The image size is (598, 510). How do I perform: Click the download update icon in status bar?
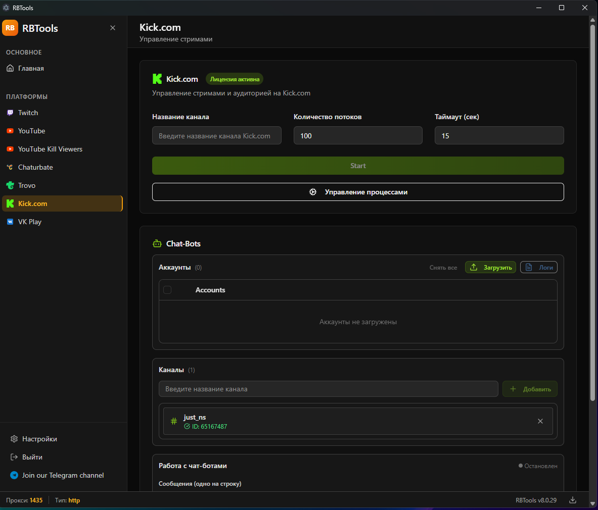pyautogui.click(x=573, y=500)
